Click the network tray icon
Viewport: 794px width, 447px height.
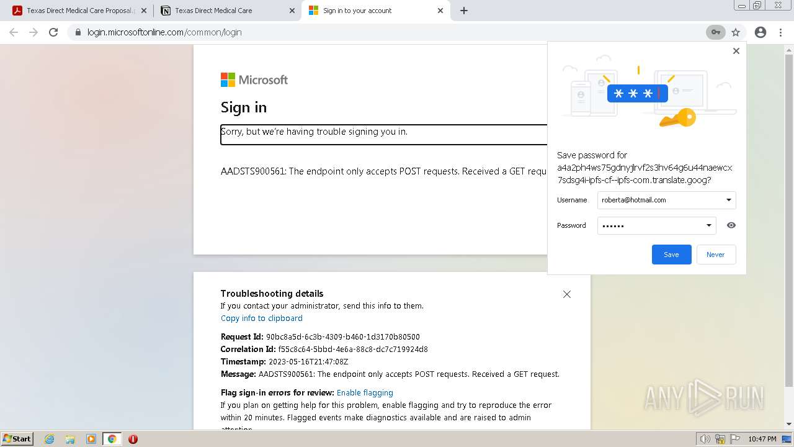coord(720,439)
